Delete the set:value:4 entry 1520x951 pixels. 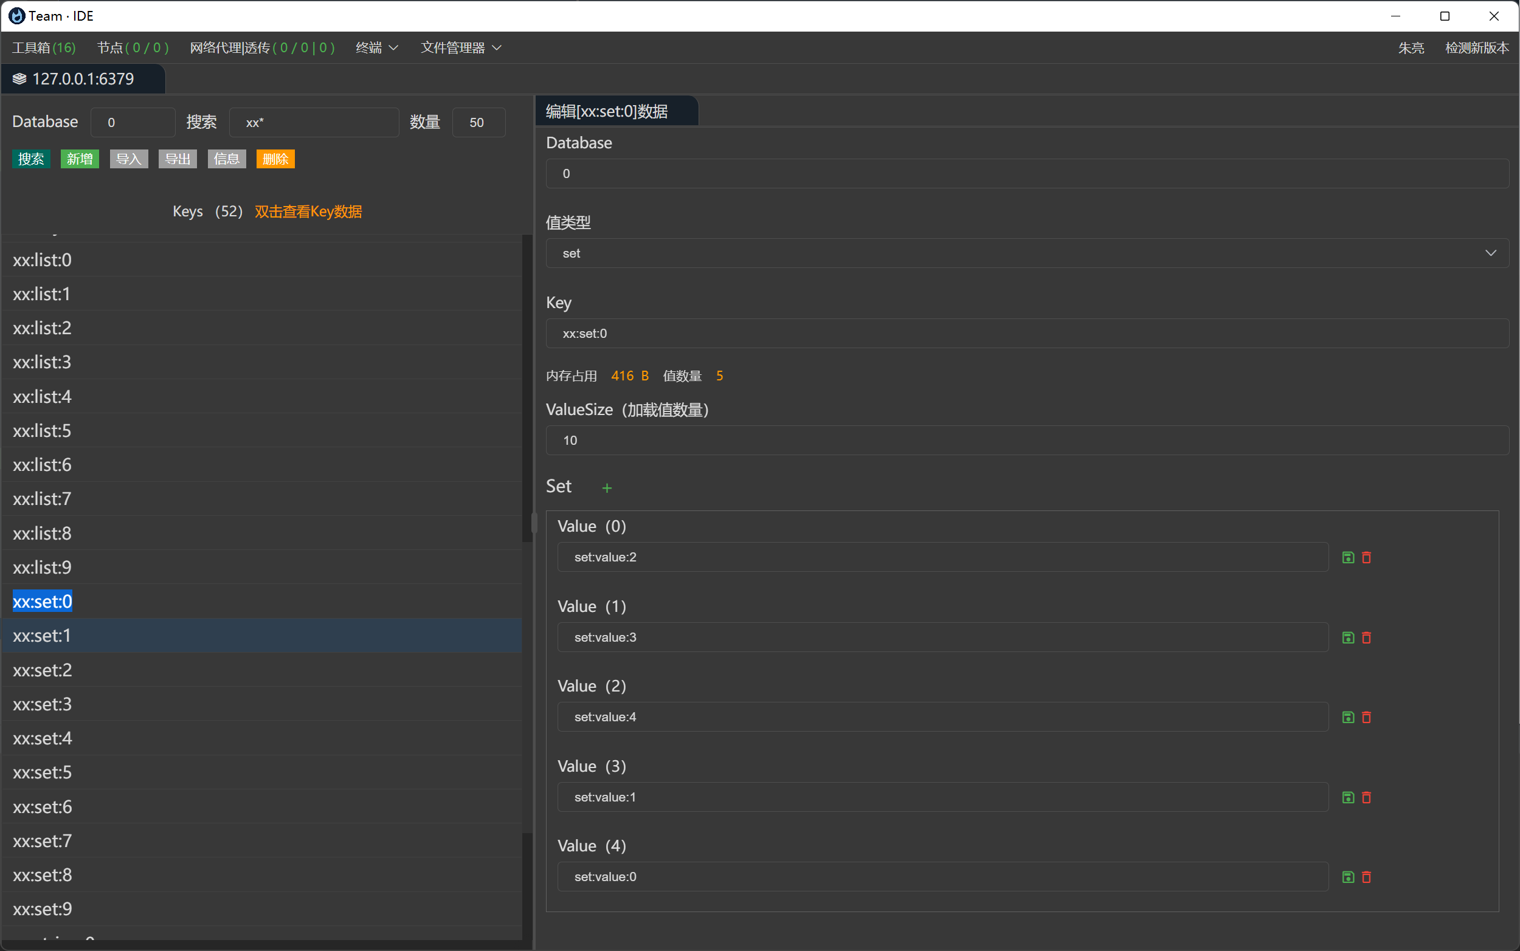(x=1367, y=717)
